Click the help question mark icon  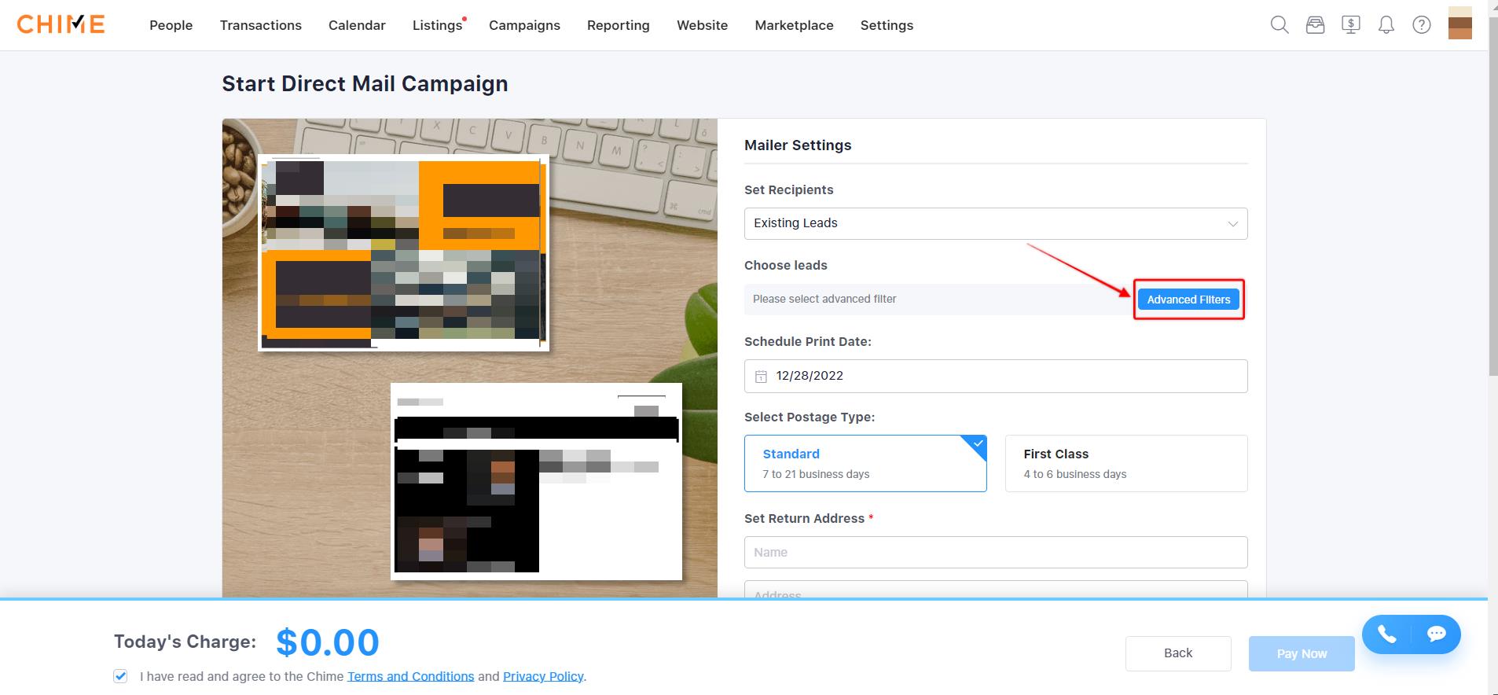tap(1422, 25)
